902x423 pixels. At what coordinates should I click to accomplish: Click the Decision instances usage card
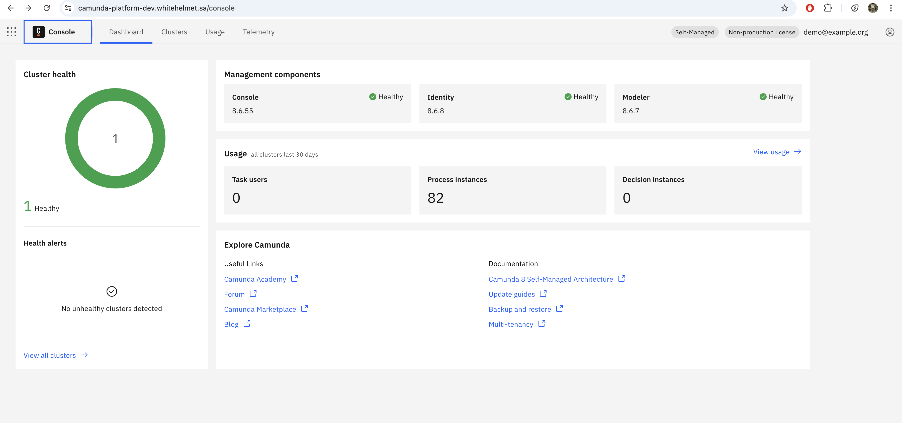[x=708, y=190]
